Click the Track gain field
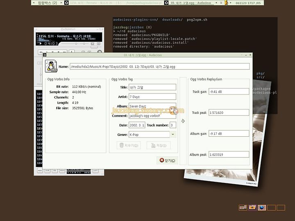The image size is (295, 221). [x=229, y=92]
